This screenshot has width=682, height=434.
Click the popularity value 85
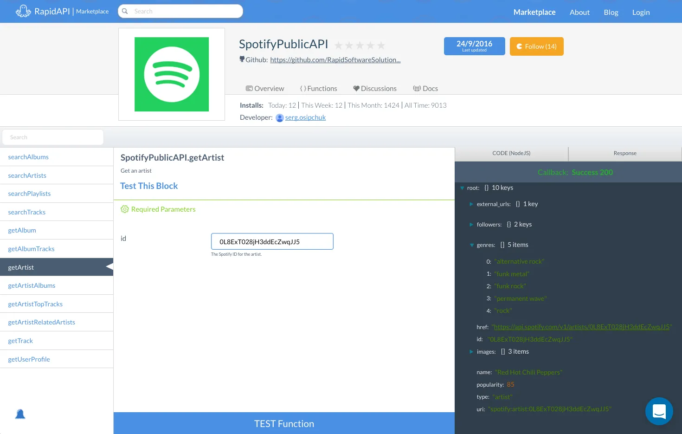[x=510, y=385]
